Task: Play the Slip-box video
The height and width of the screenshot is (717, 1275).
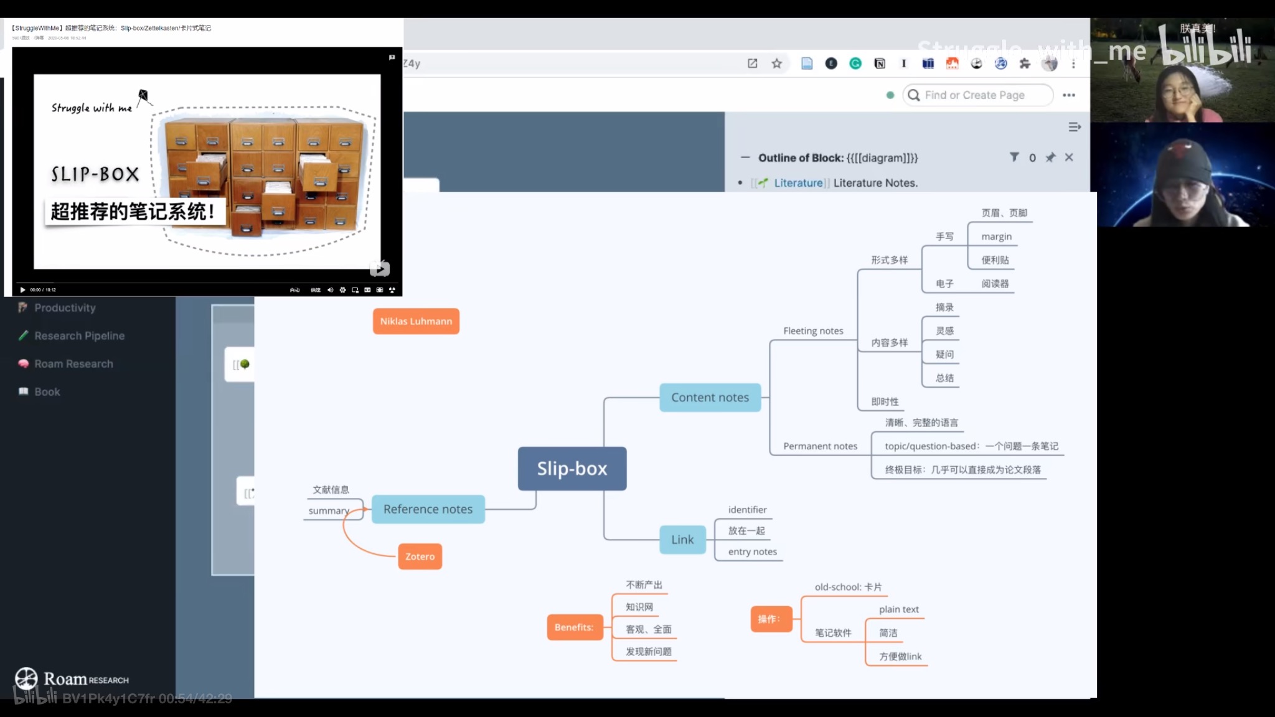Action: pyautogui.click(x=22, y=290)
